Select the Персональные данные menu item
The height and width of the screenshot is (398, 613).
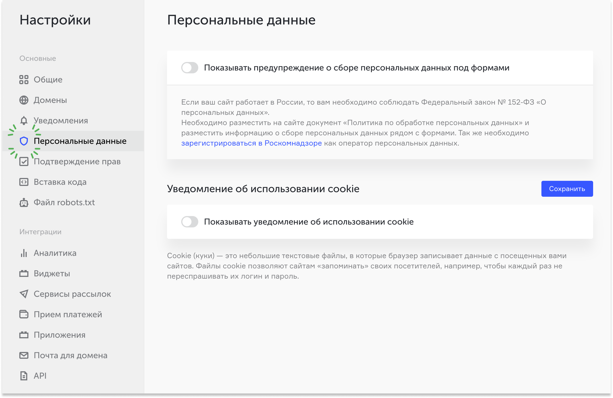tap(73, 141)
